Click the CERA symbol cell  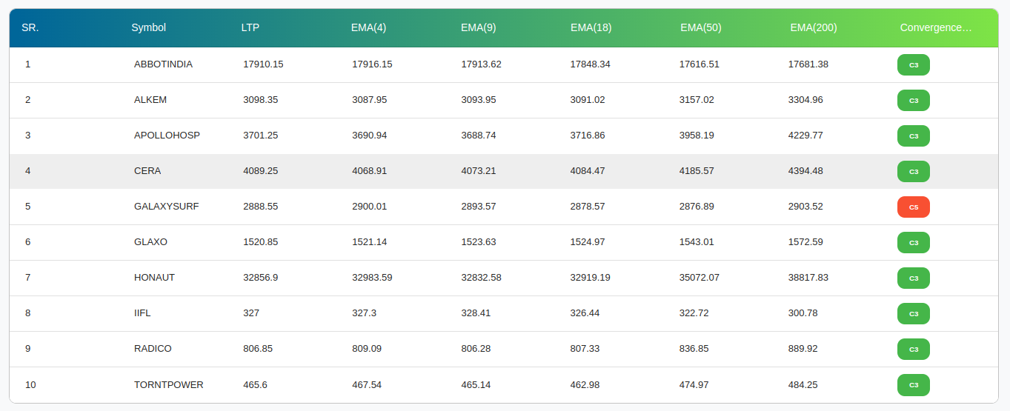pyautogui.click(x=147, y=171)
